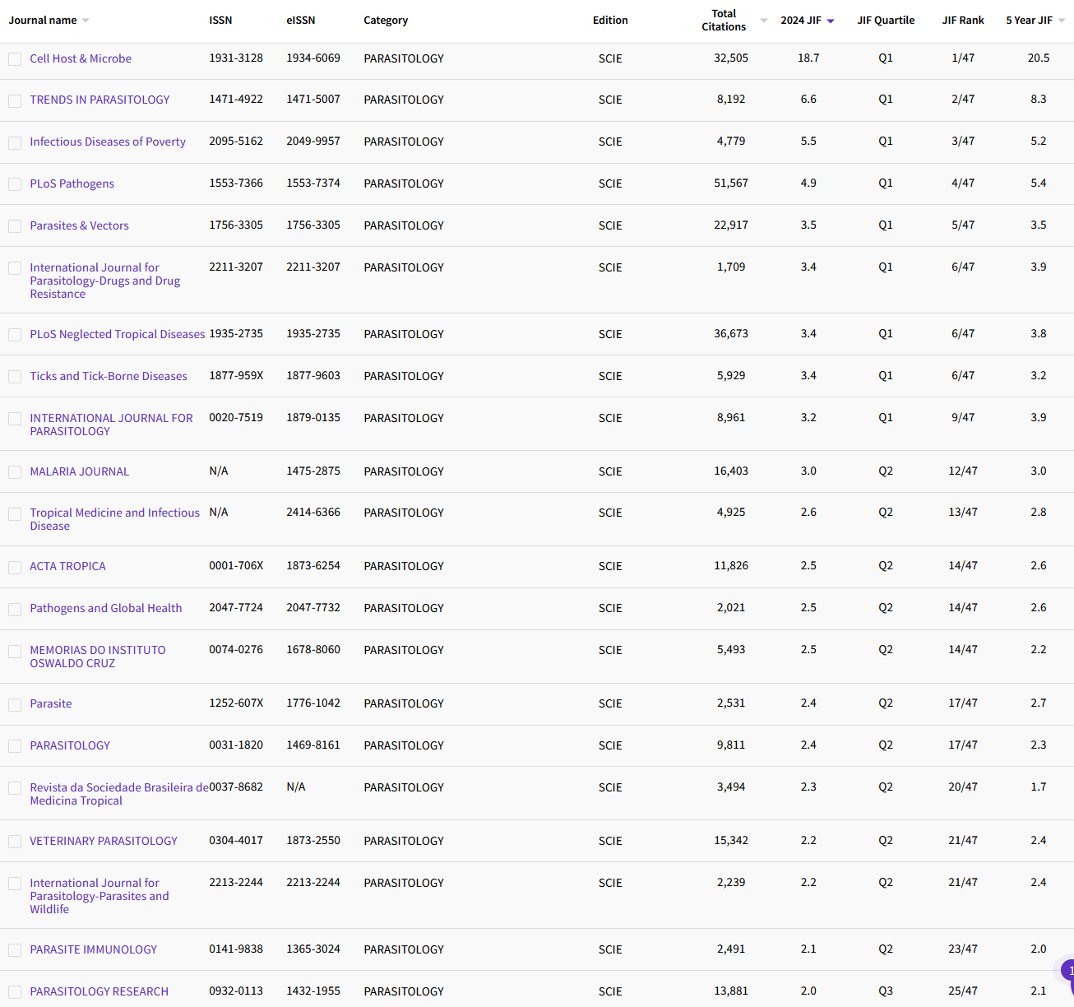The image size is (1074, 1007).
Task: Open the purple notification badge
Action: tap(1068, 971)
